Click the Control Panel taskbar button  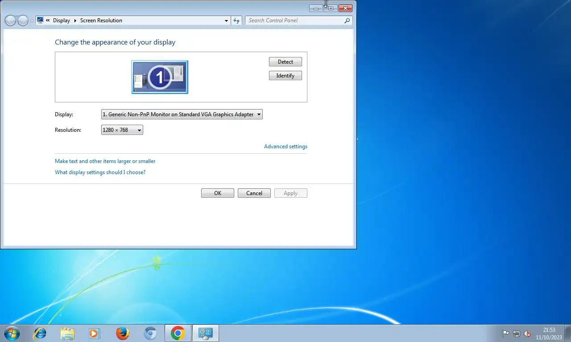[205, 333]
